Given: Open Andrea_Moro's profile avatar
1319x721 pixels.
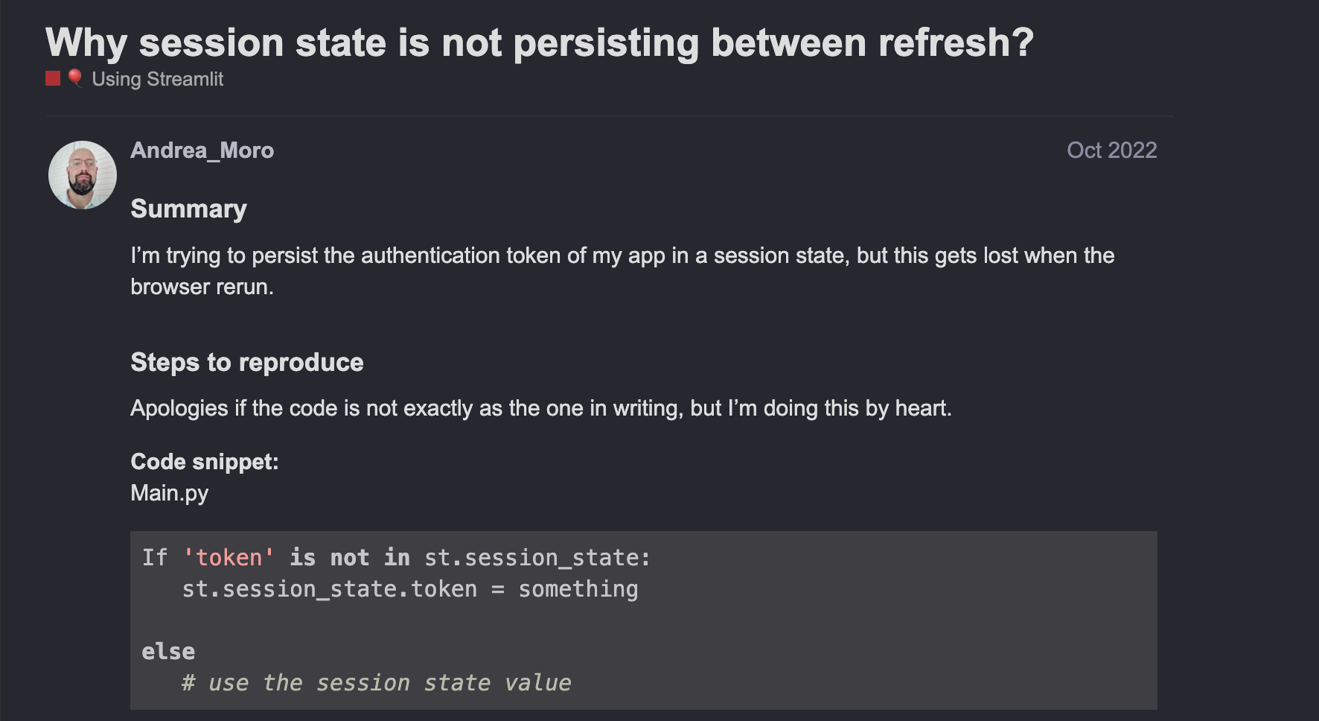Looking at the screenshot, I should (x=83, y=175).
